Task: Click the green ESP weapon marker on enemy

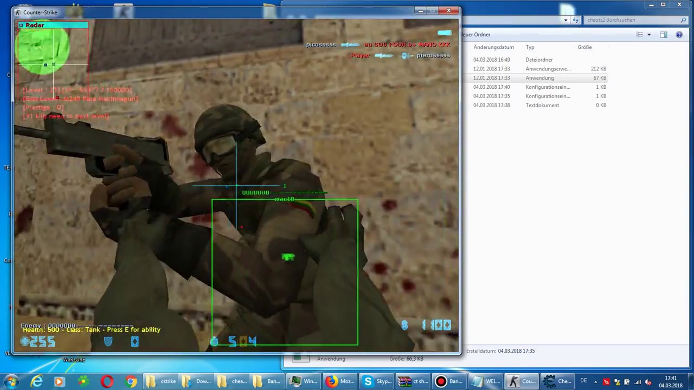Action: click(x=288, y=257)
